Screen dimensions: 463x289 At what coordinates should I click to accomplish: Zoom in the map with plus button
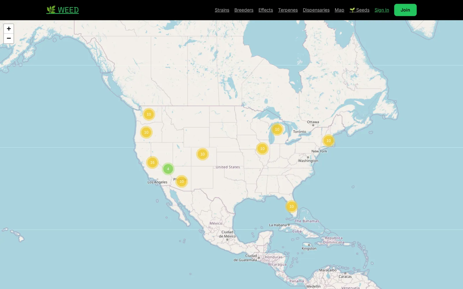point(9,29)
